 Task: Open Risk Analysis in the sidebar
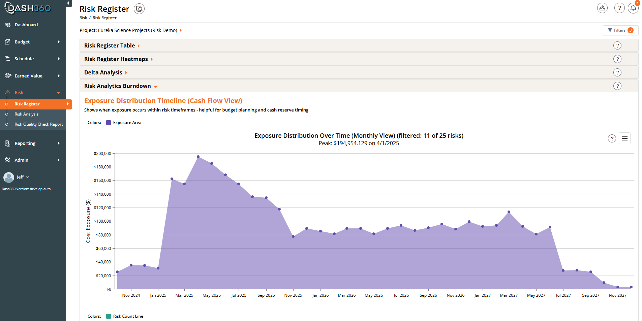pyautogui.click(x=27, y=114)
